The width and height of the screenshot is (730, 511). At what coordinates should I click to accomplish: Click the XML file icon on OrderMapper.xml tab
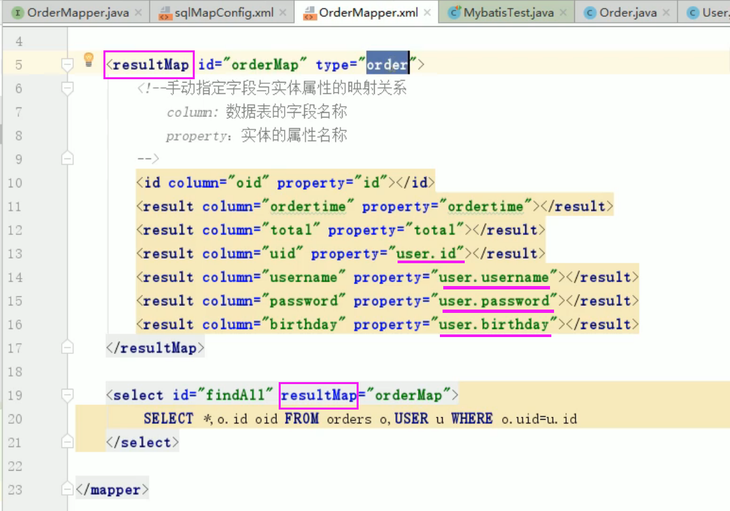[x=309, y=13]
